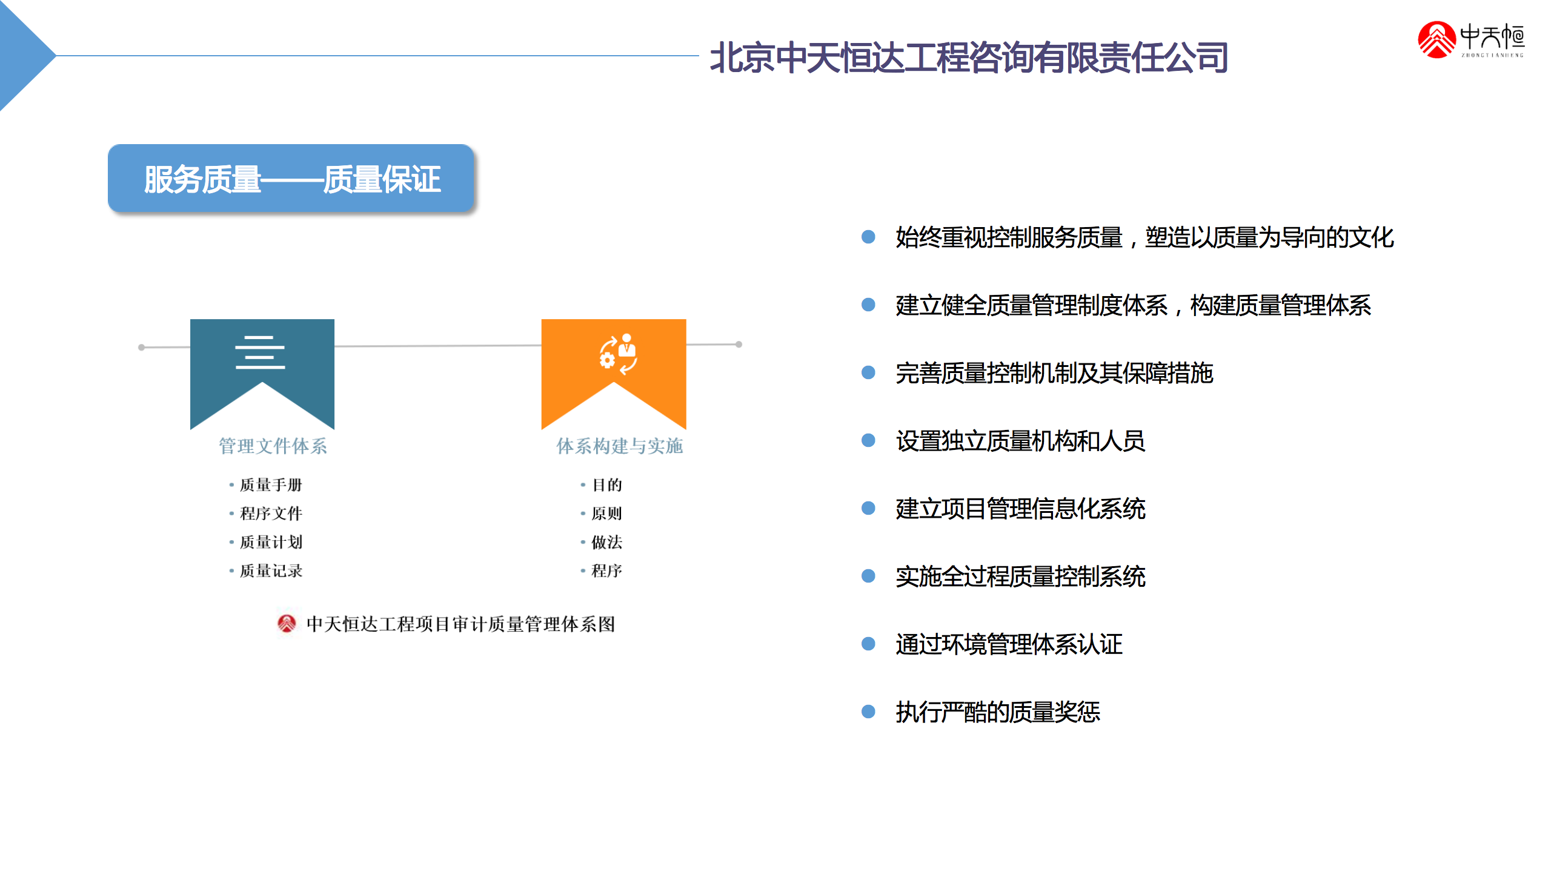Click the bullet line 建立项目管理信息化系统

coord(1020,508)
